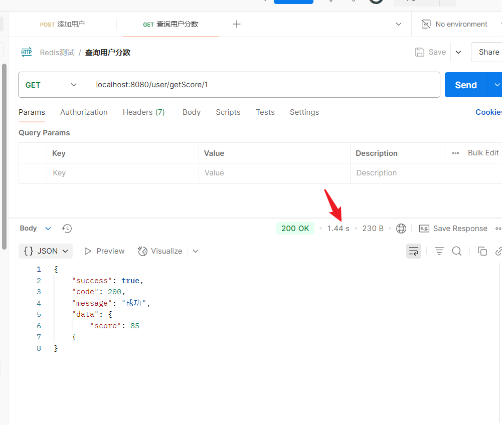Open the Scripts tab
502x425 pixels.
point(228,112)
